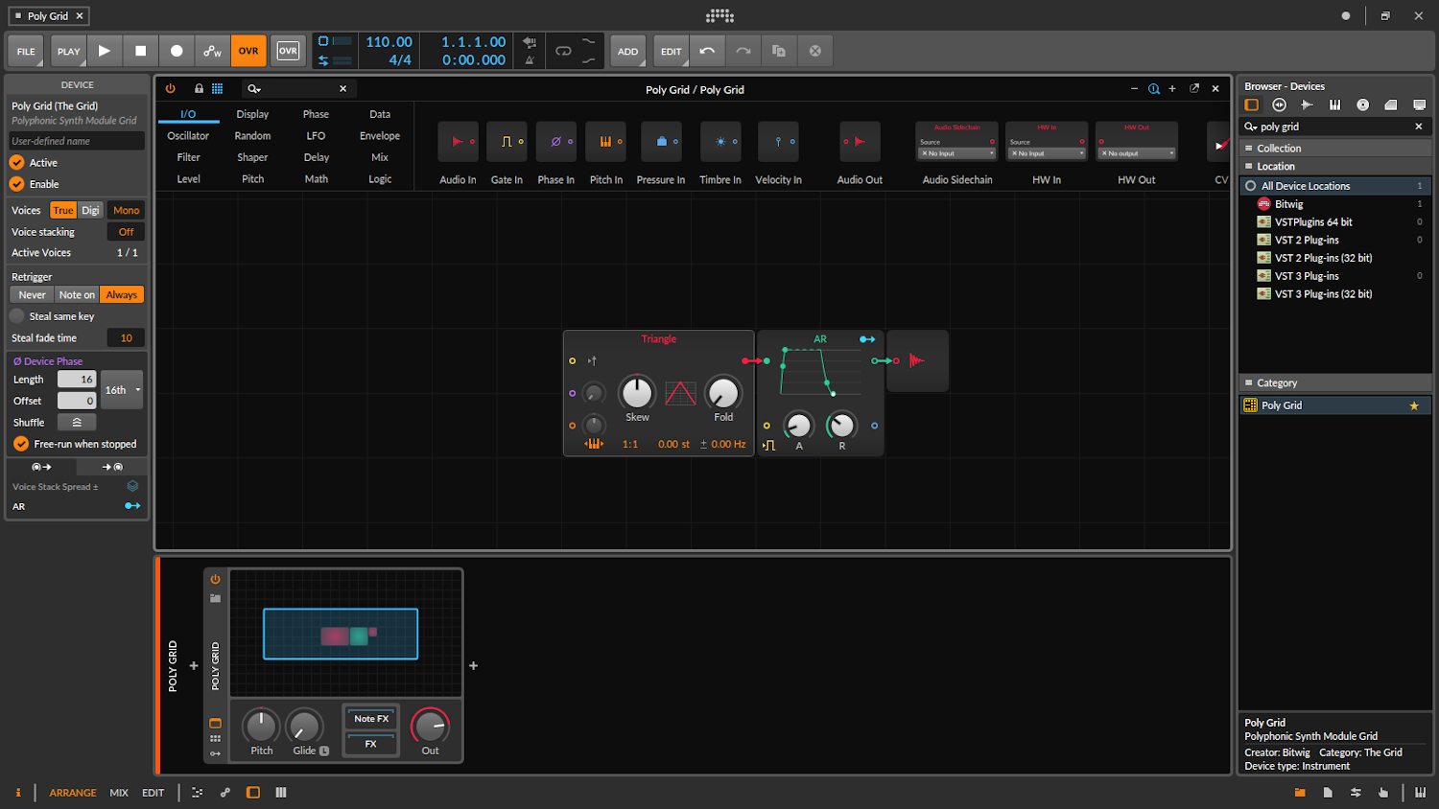The width and height of the screenshot is (1439, 809).
Task: Open the device preset folder icon
Action: pyautogui.click(x=215, y=599)
